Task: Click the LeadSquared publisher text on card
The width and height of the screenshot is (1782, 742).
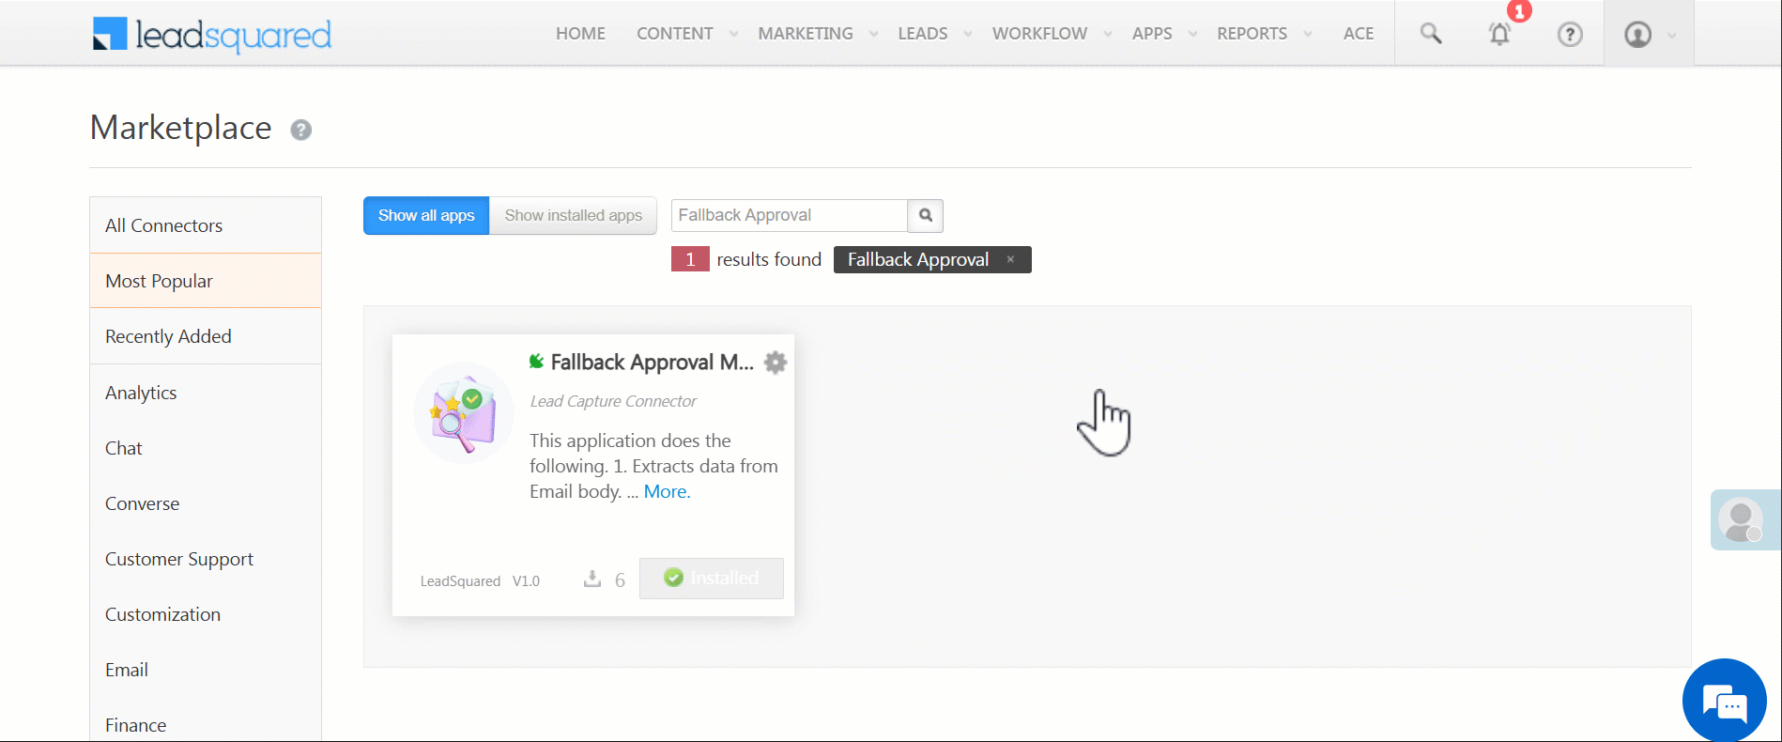Action: point(460,581)
